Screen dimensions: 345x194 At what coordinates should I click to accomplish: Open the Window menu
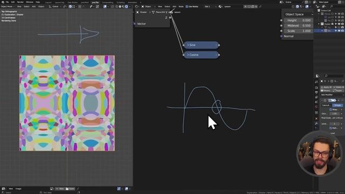click(30, 2)
